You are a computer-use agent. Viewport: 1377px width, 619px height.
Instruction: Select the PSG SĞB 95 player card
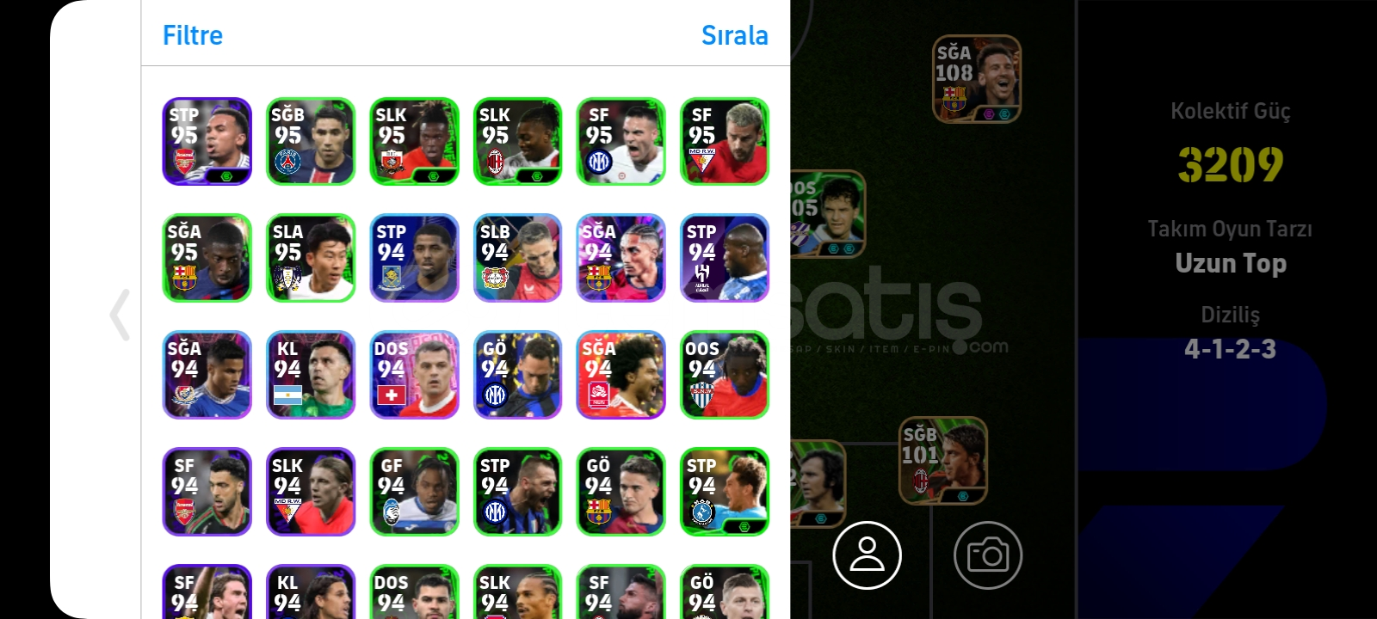click(311, 141)
